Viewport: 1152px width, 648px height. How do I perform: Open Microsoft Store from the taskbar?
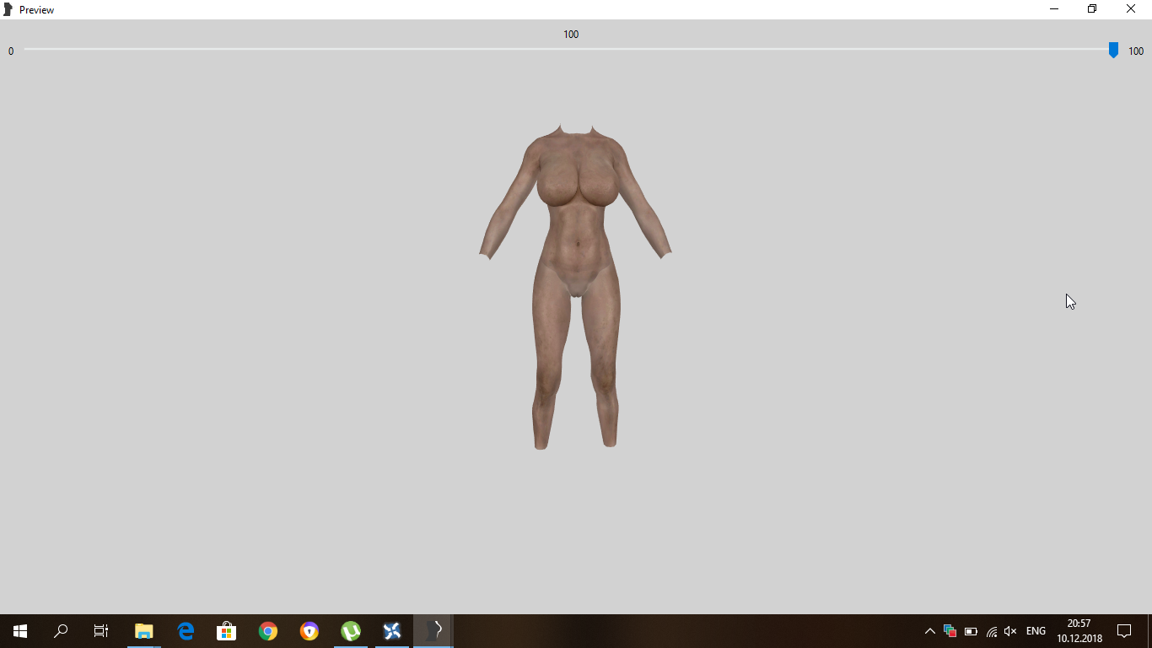tap(226, 631)
